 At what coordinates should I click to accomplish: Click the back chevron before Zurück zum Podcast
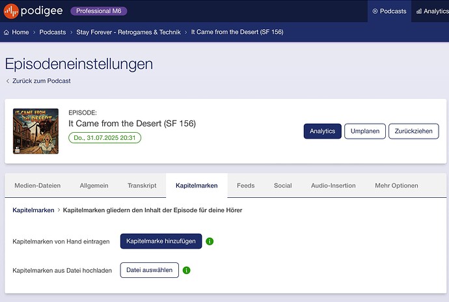[x=8, y=81]
